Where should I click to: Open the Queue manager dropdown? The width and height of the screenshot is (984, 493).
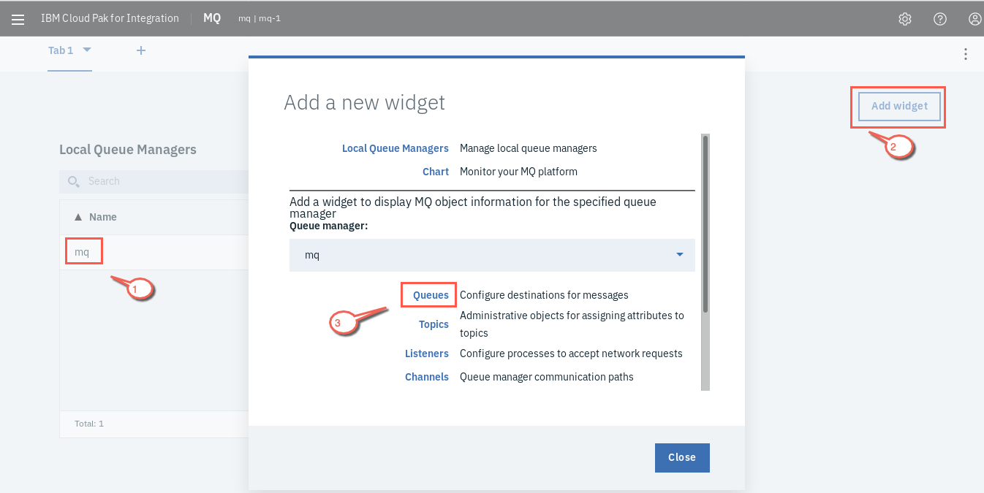click(492, 255)
